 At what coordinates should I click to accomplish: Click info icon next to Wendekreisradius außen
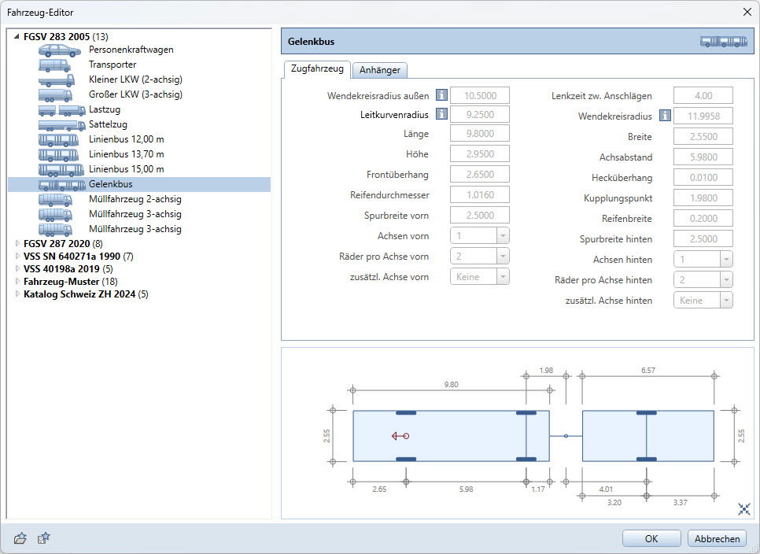(442, 96)
